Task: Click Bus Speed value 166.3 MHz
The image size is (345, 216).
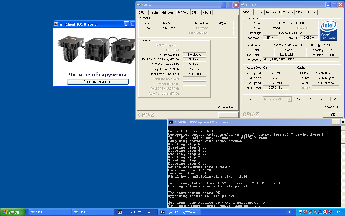Action: [275, 83]
